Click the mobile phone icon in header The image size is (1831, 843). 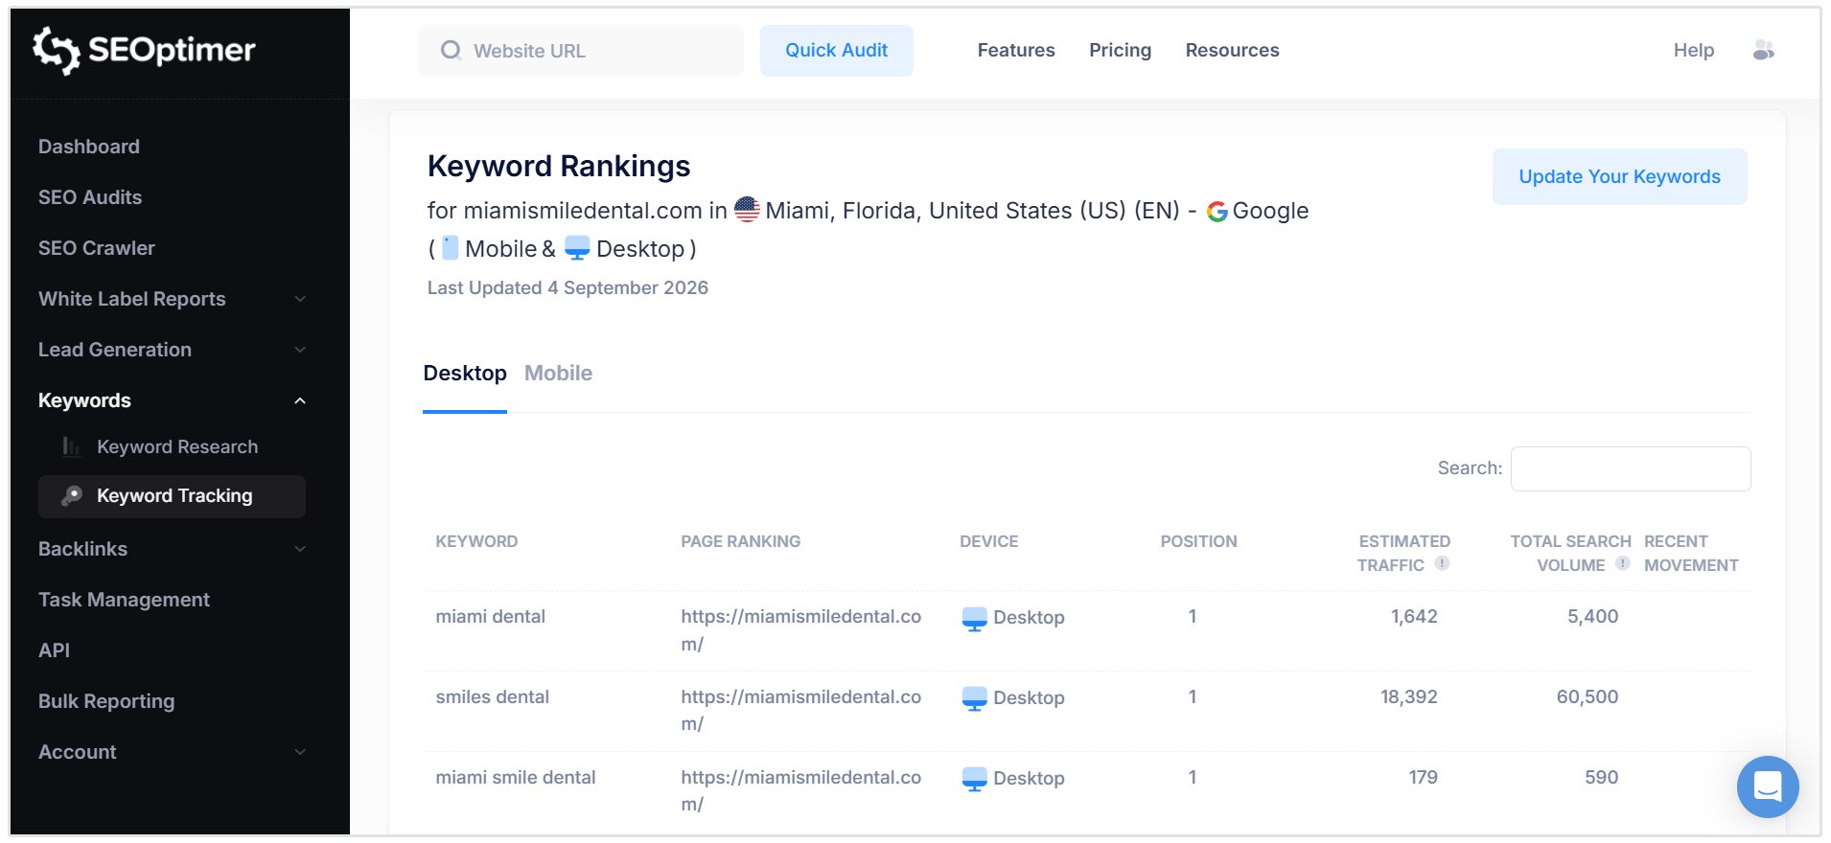click(x=450, y=248)
